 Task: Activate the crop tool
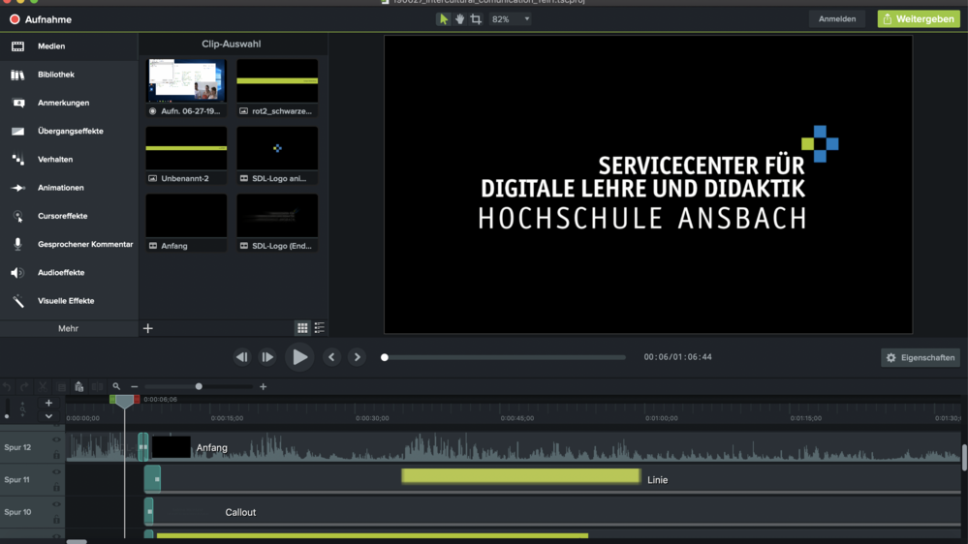[x=476, y=19]
